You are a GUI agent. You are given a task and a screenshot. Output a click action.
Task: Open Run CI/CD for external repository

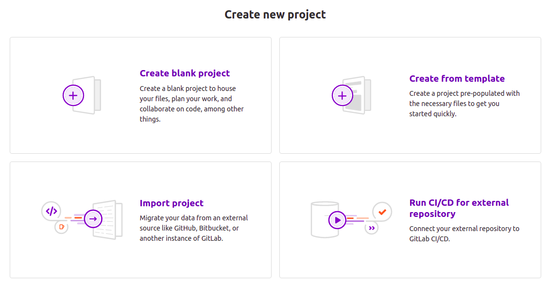tap(459, 208)
